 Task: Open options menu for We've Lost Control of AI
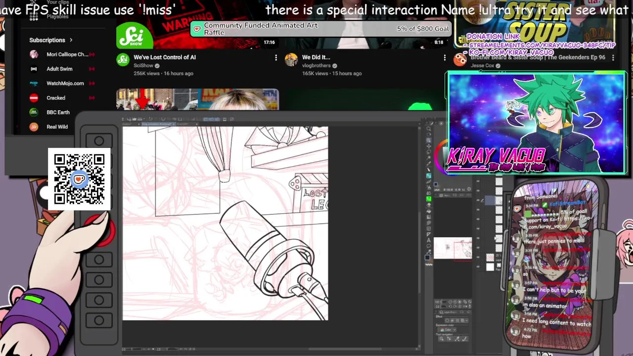(276, 58)
